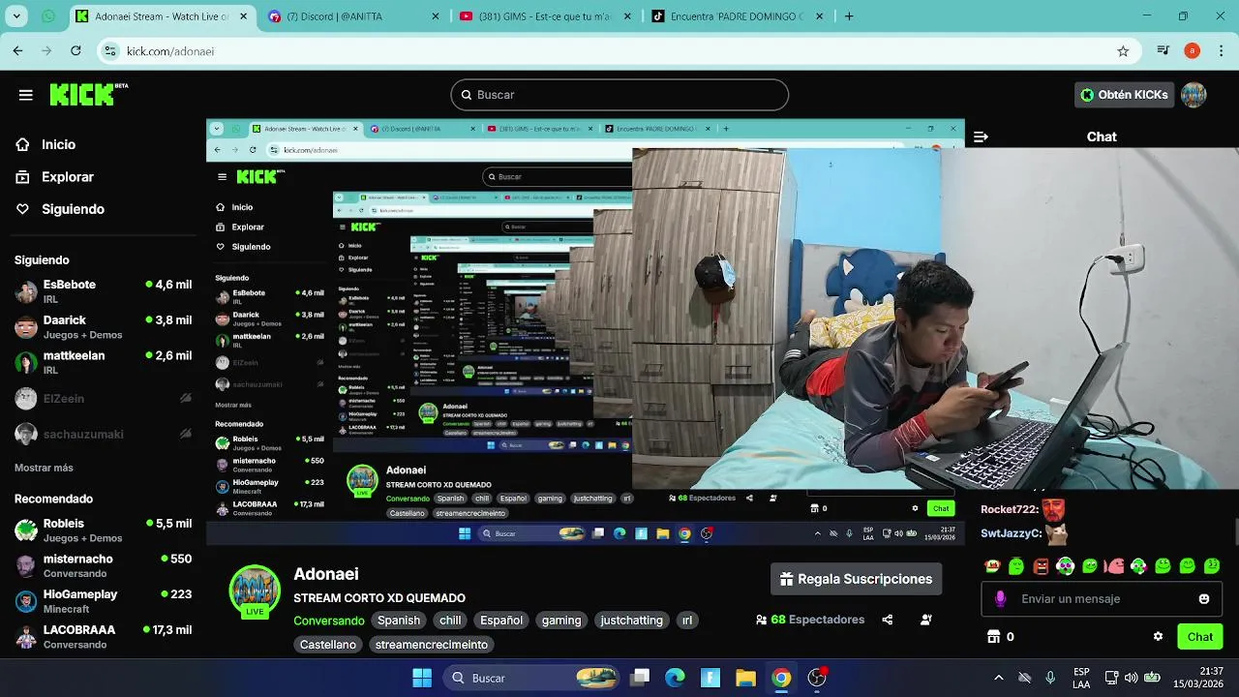Send message with green Chat button

[1200, 636]
